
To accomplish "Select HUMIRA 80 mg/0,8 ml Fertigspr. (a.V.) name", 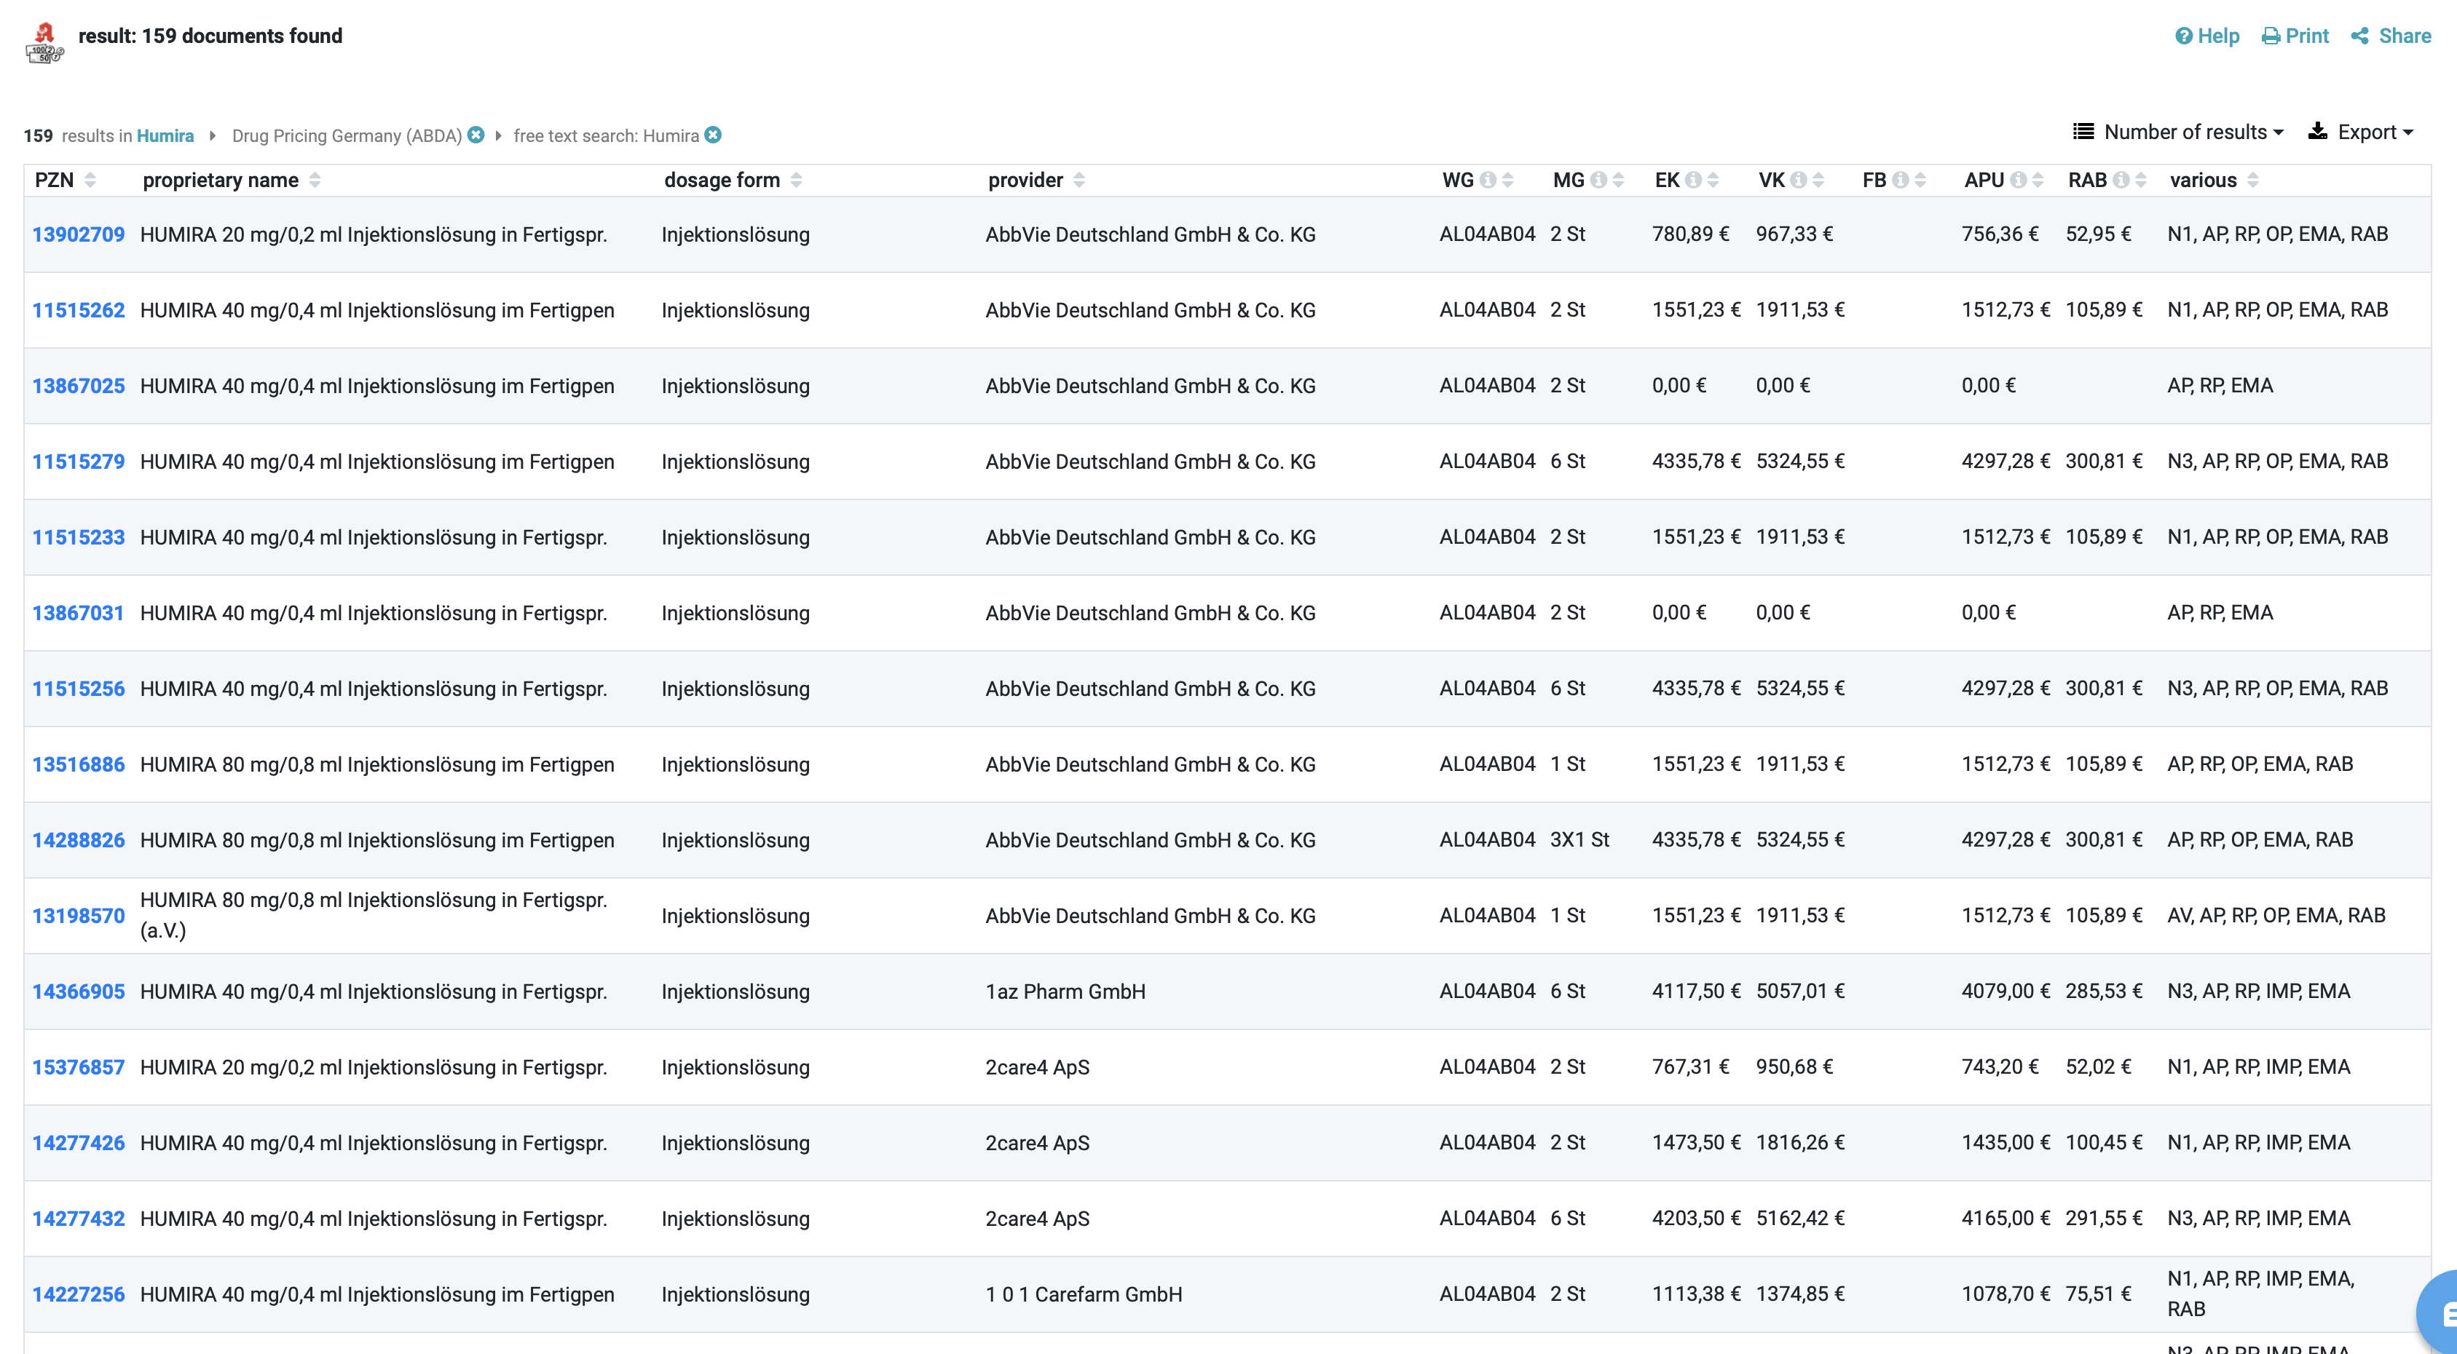I will click(374, 915).
